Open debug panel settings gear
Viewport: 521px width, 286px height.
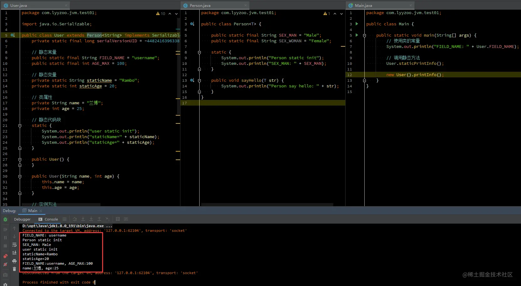point(5,284)
